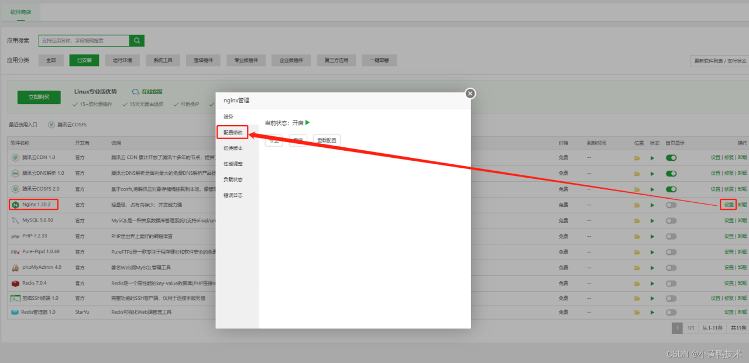Screen dimensions: 749x363
Task: Click 腾讯云CDN 1.0 app icon
Action: pyautogui.click(x=16, y=158)
